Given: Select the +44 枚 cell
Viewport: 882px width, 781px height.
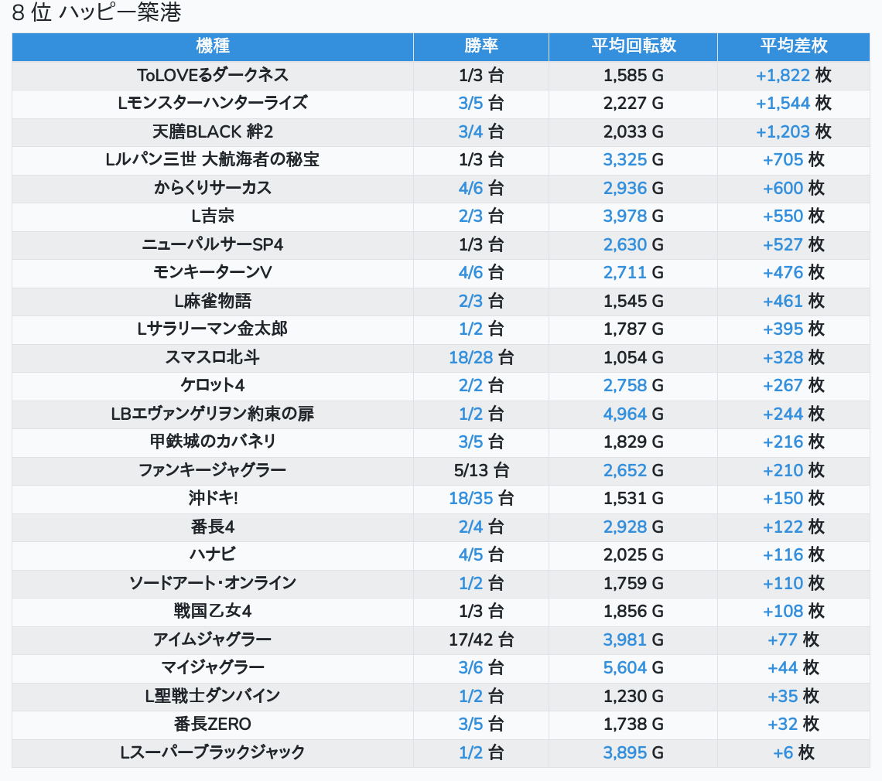Looking at the screenshot, I should (x=794, y=668).
